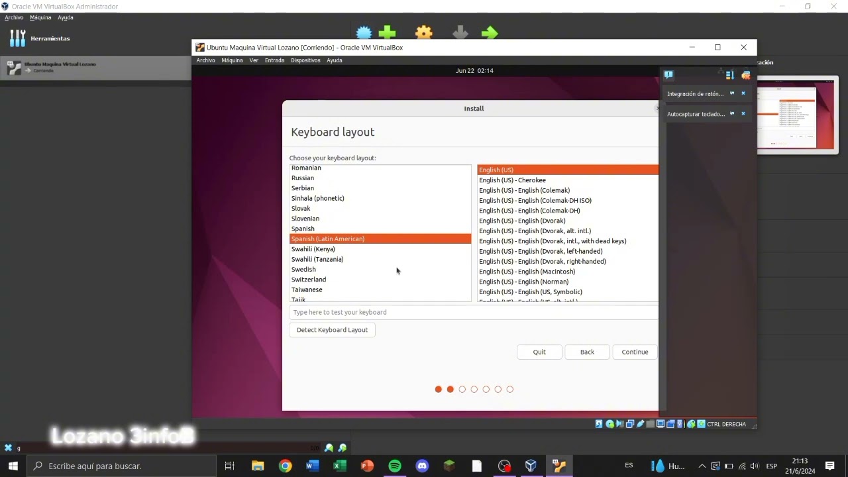Pick Slovenian from the list
848x477 pixels.
(380, 219)
